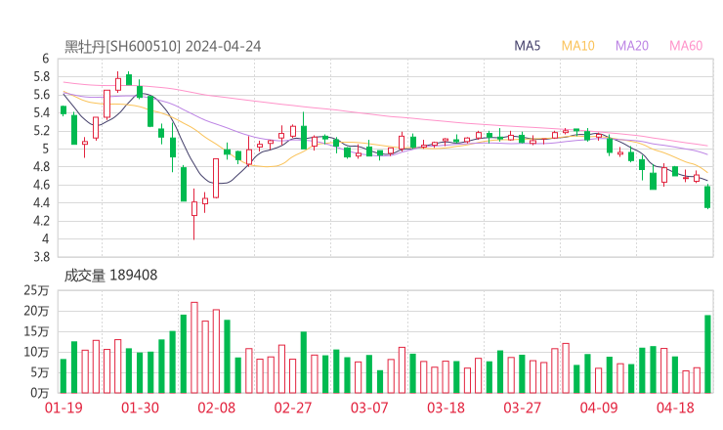Click the 4.4 price axis label
Image resolution: width=723 pixels, height=430 pixels.
[x=41, y=203]
